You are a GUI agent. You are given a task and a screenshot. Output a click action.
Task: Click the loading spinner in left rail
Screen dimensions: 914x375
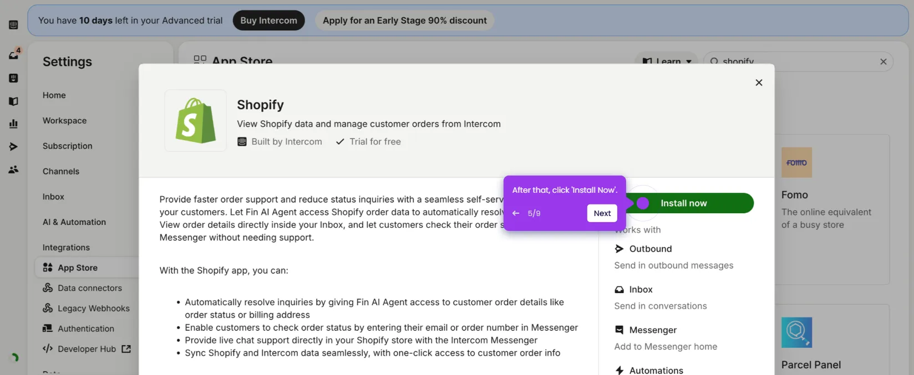click(x=15, y=358)
